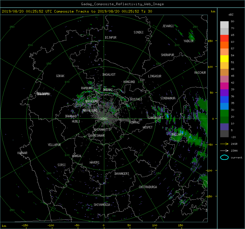The height and width of the screenshot is (229, 245).
Task: Click the HUNGUND city label
Action: 129,82
